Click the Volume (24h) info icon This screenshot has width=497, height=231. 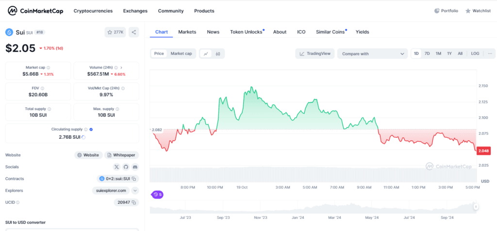pos(116,67)
